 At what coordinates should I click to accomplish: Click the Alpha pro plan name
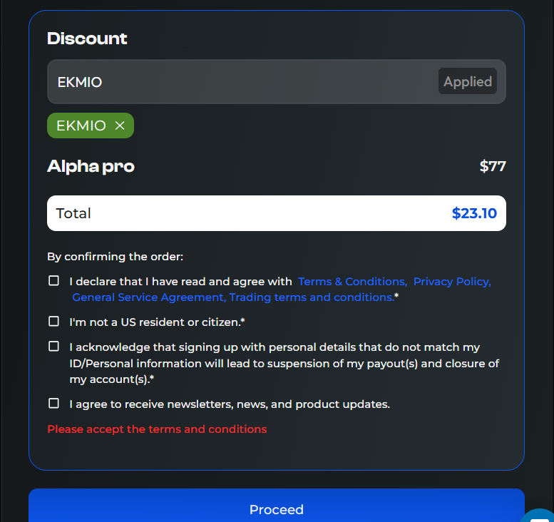91,166
